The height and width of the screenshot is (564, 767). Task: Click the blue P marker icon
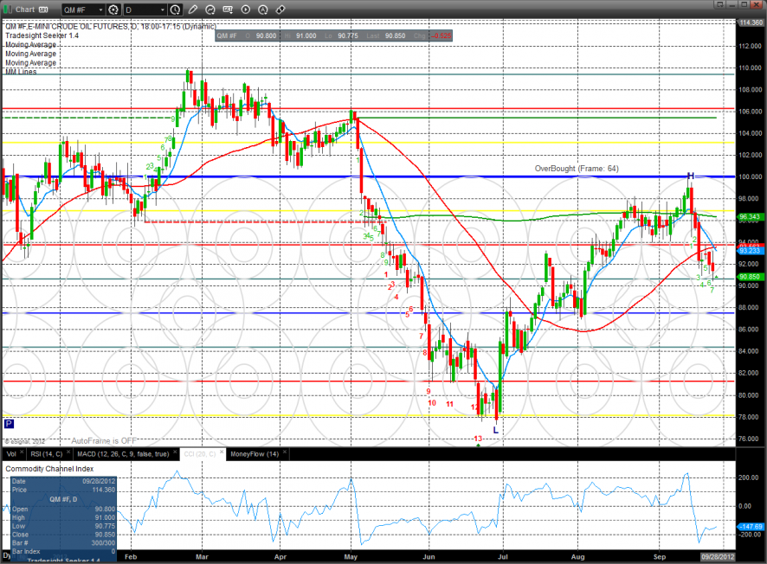(x=9, y=424)
